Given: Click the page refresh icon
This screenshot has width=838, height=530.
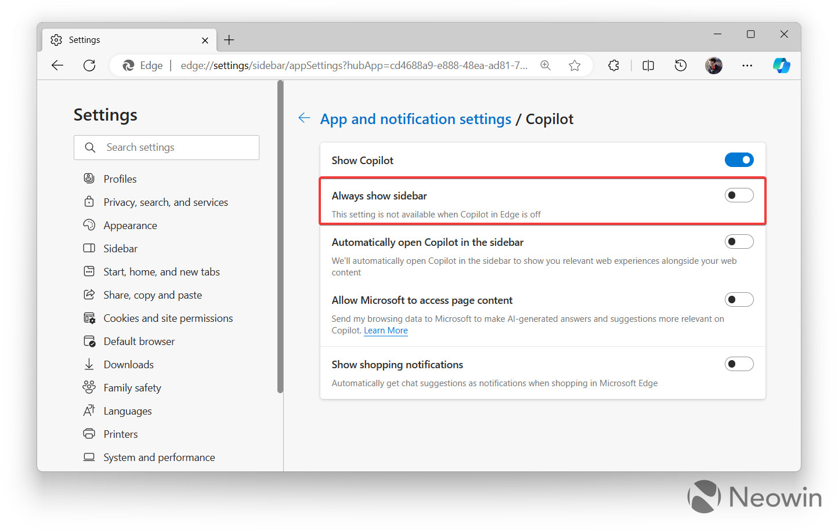Looking at the screenshot, I should click(89, 66).
